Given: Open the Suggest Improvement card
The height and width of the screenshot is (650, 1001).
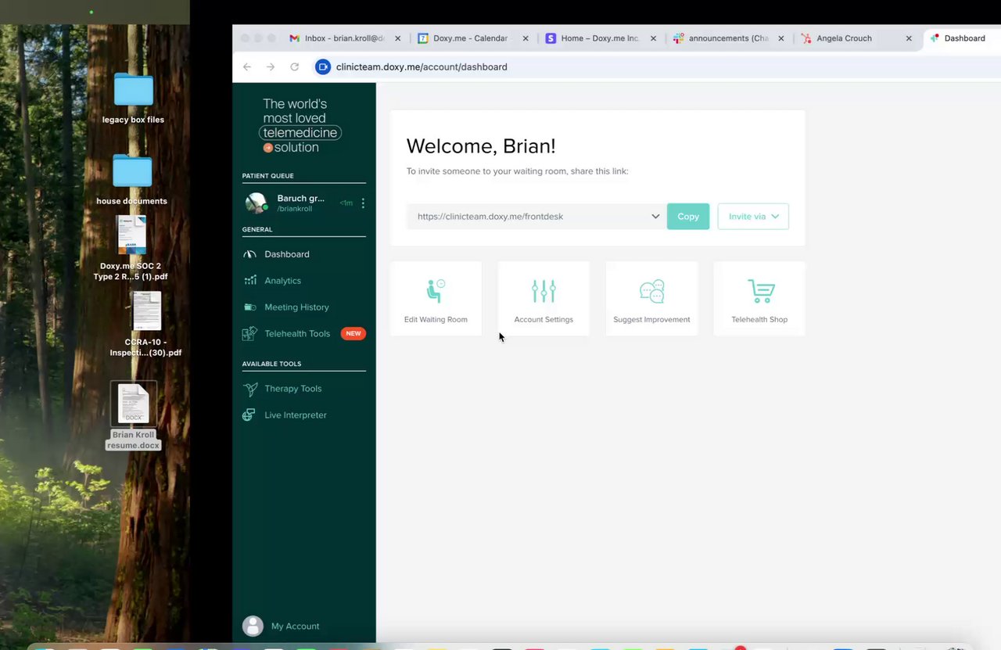Looking at the screenshot, I should [651, 299].
